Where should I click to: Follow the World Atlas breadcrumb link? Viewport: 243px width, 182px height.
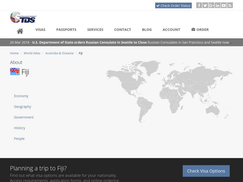pos(32,53)
